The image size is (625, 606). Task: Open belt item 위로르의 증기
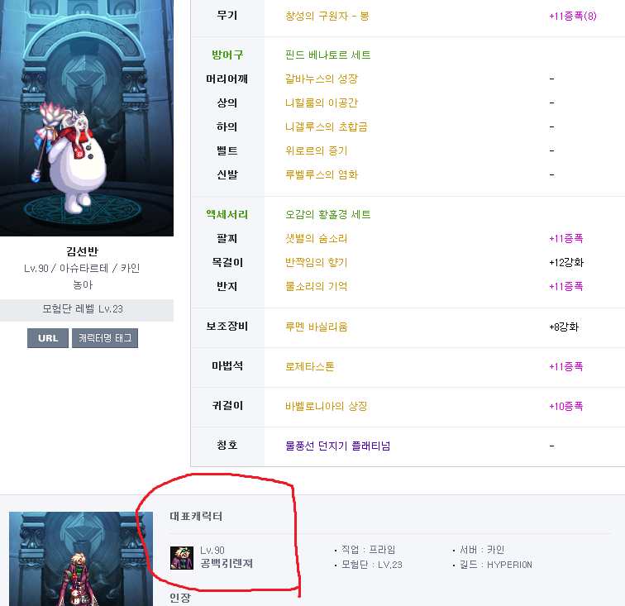(x=317, y=150)
